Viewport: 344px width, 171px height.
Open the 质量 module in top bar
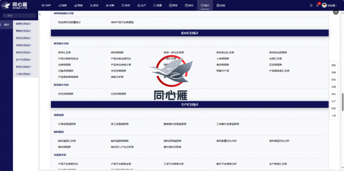point(157,5)
